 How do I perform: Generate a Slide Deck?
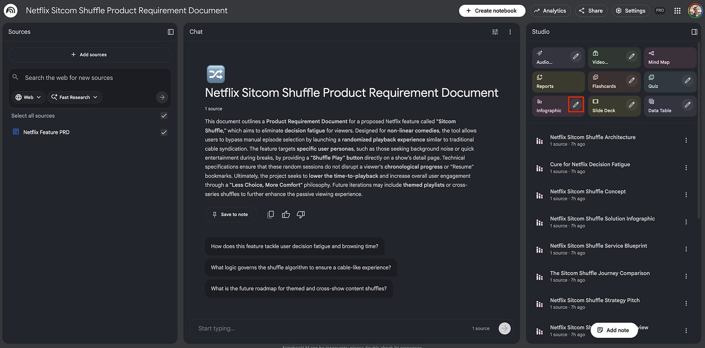[x=605, y=106]
